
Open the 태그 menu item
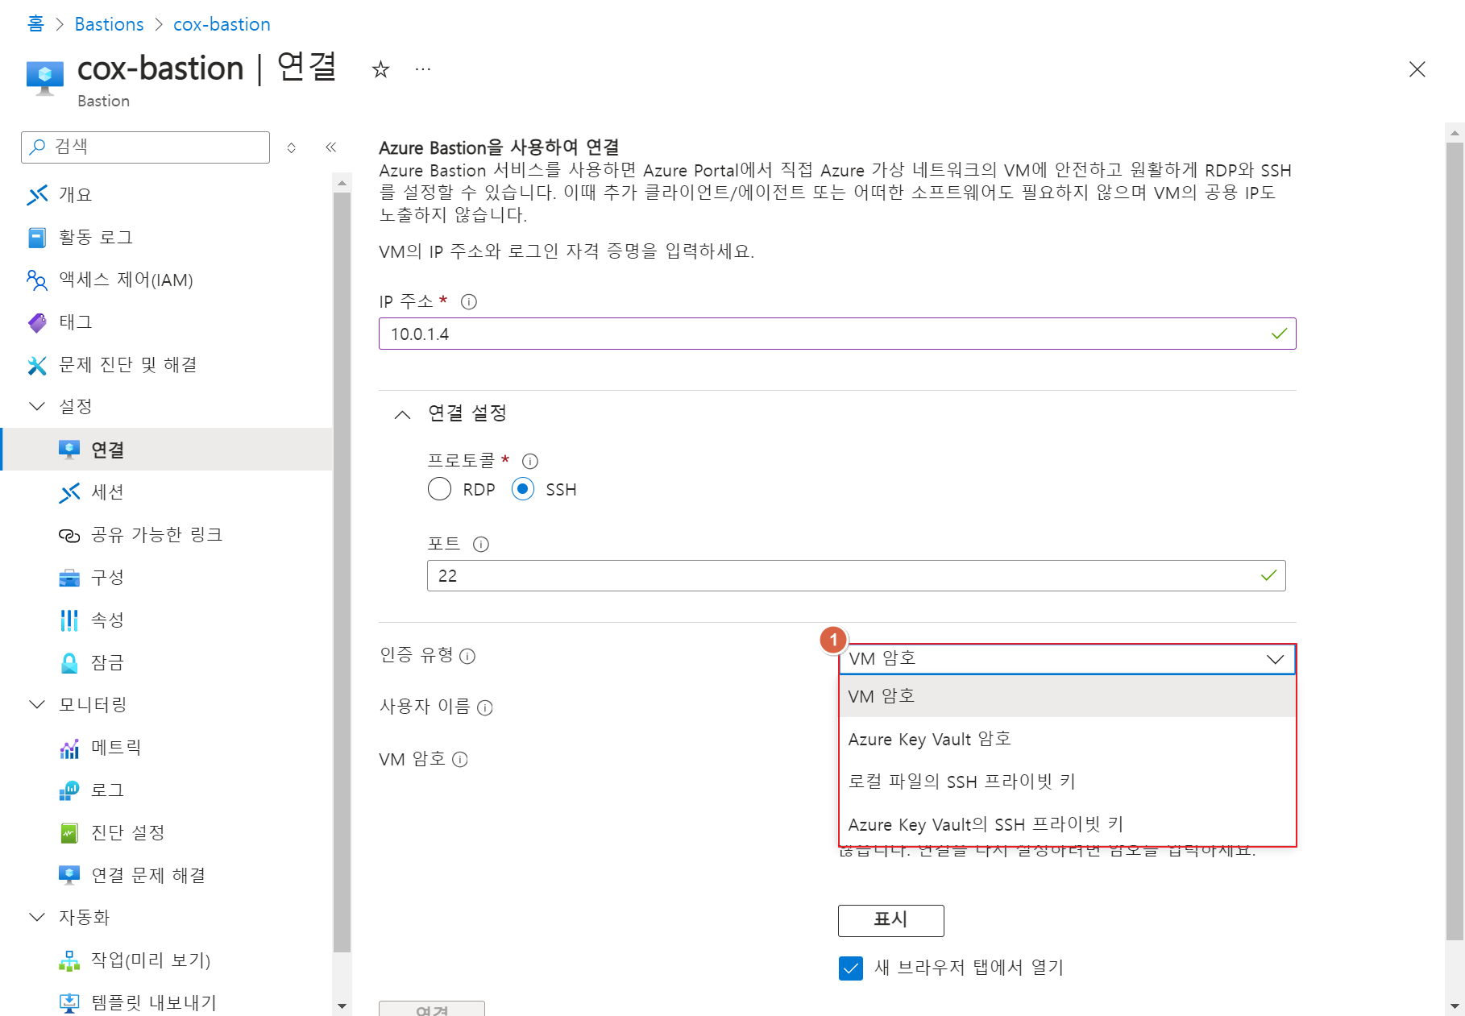[x=166, y=322]
